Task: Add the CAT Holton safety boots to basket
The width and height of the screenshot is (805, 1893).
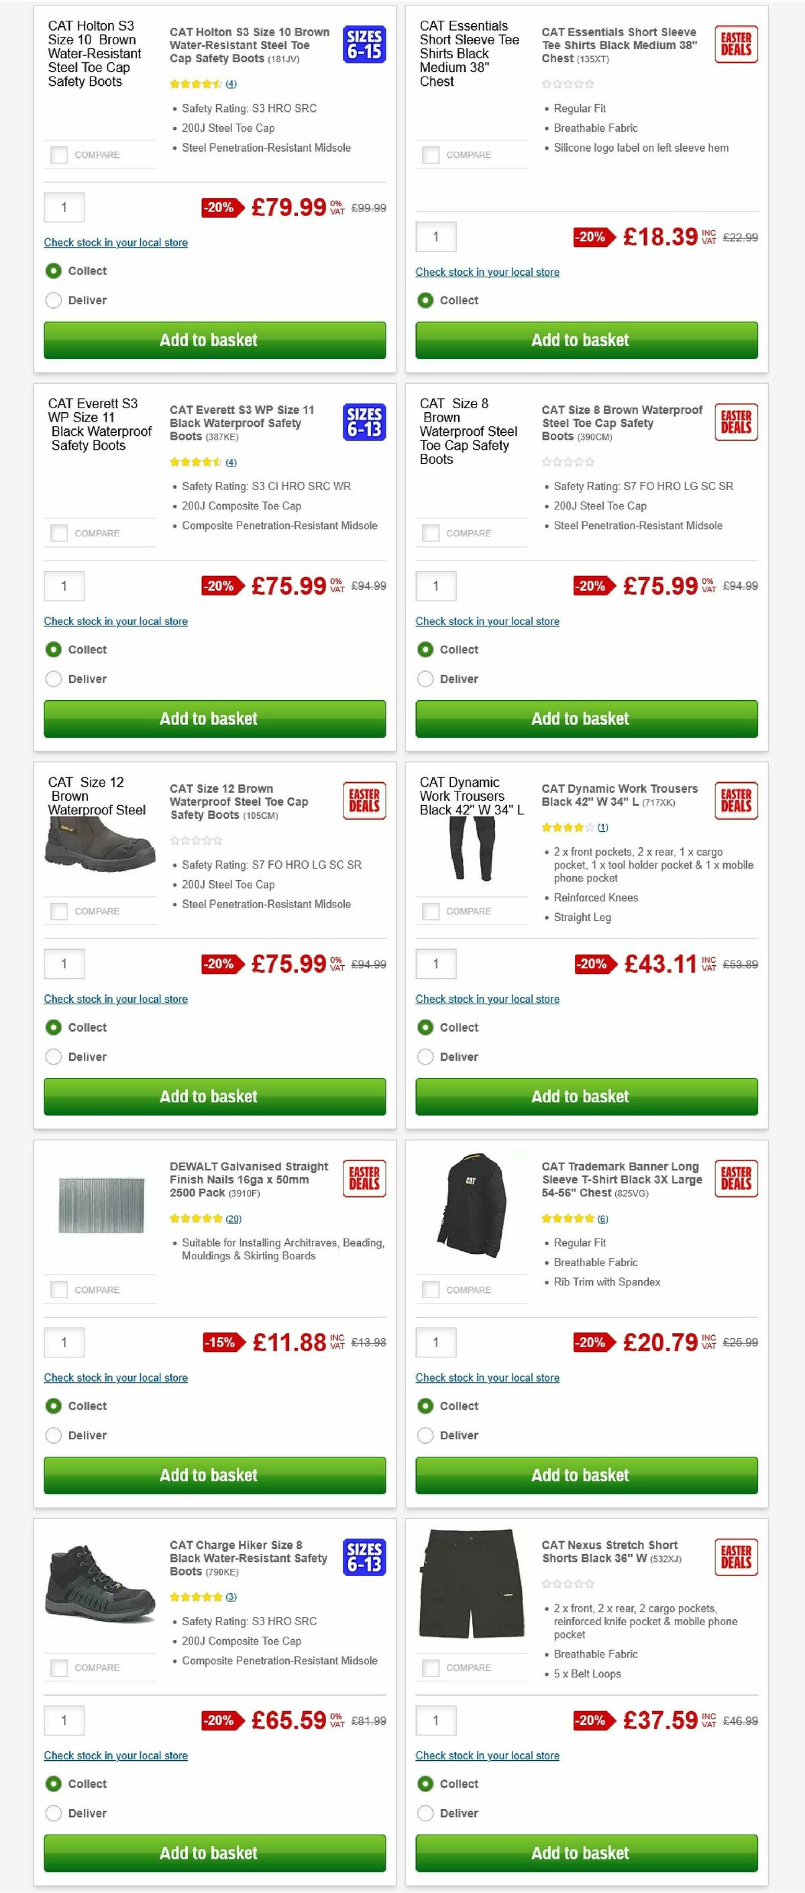Action: 213,340
